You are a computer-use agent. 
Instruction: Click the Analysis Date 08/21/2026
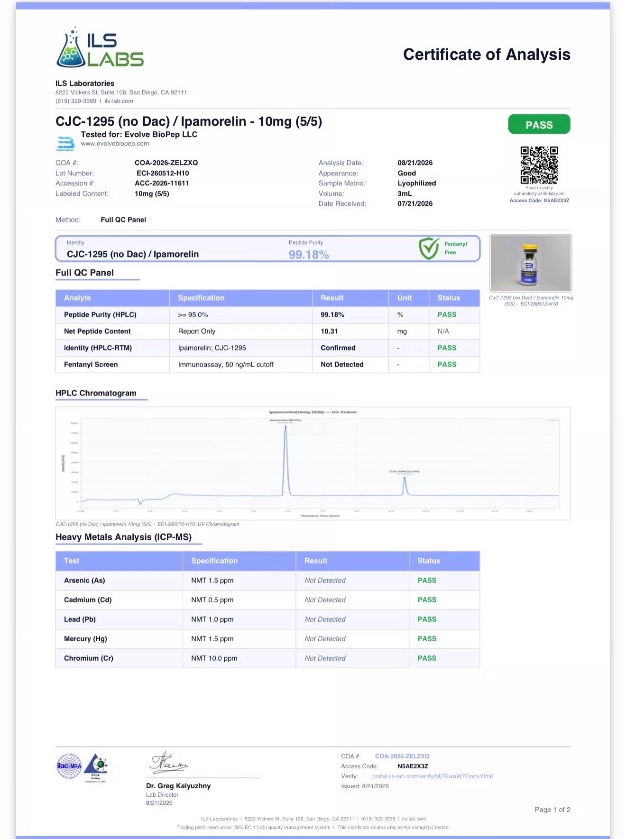coord(415,163)
